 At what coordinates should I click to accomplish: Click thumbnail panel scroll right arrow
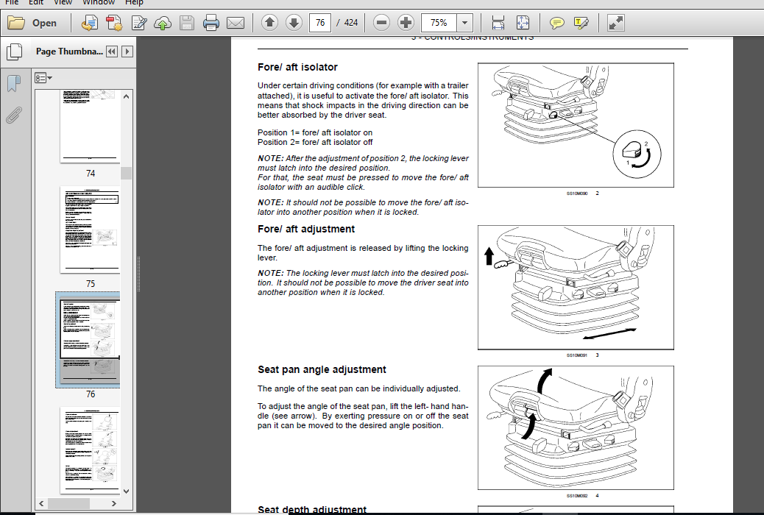[x=114, y=503]
